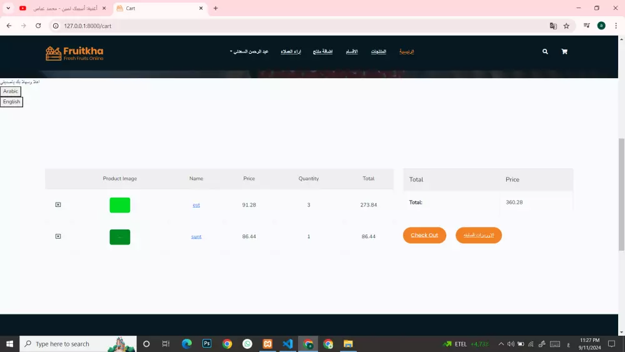The width and height of the screenshot is (625, 352).
Task: Open previous orders orange button
Action: coord(479,235)
